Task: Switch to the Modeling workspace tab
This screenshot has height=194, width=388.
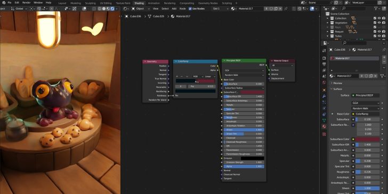Action: pos(76,3)
